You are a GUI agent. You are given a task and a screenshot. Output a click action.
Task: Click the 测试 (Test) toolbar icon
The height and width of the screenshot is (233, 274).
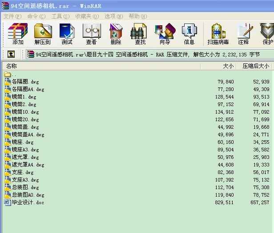tap(67, 34)
